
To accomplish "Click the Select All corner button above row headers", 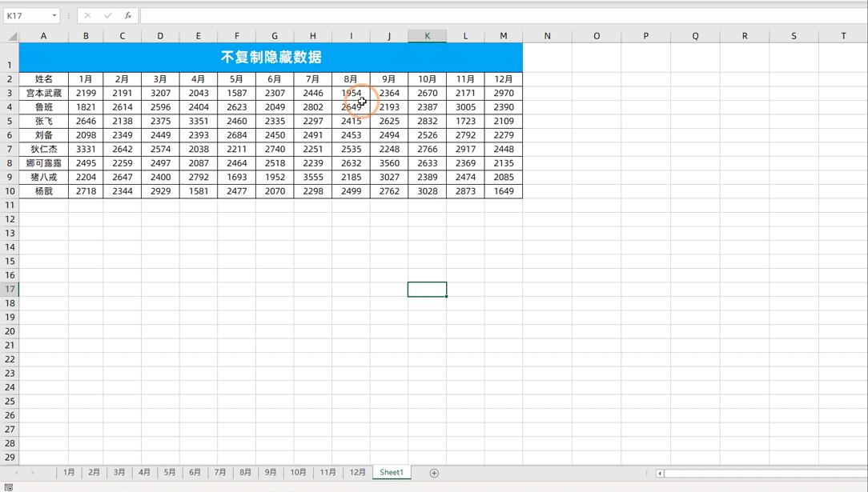I will click(x=10, y=35).
